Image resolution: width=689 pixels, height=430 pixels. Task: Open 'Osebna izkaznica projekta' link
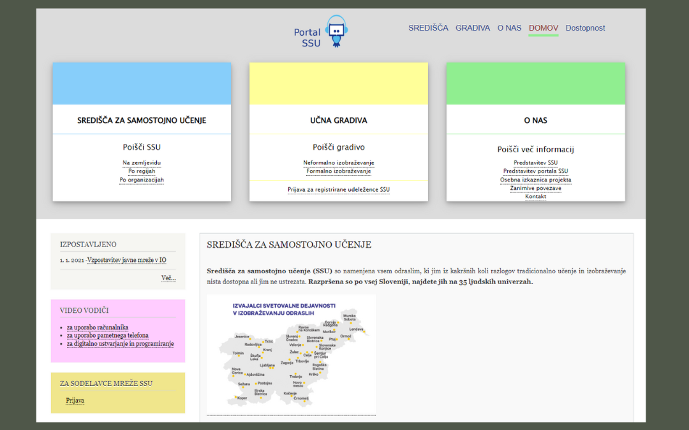(535, 180)
